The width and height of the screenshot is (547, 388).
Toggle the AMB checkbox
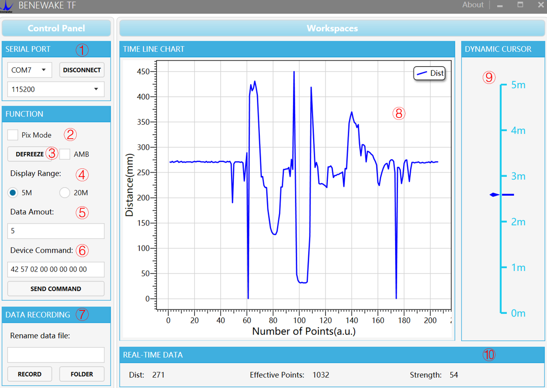65,154
